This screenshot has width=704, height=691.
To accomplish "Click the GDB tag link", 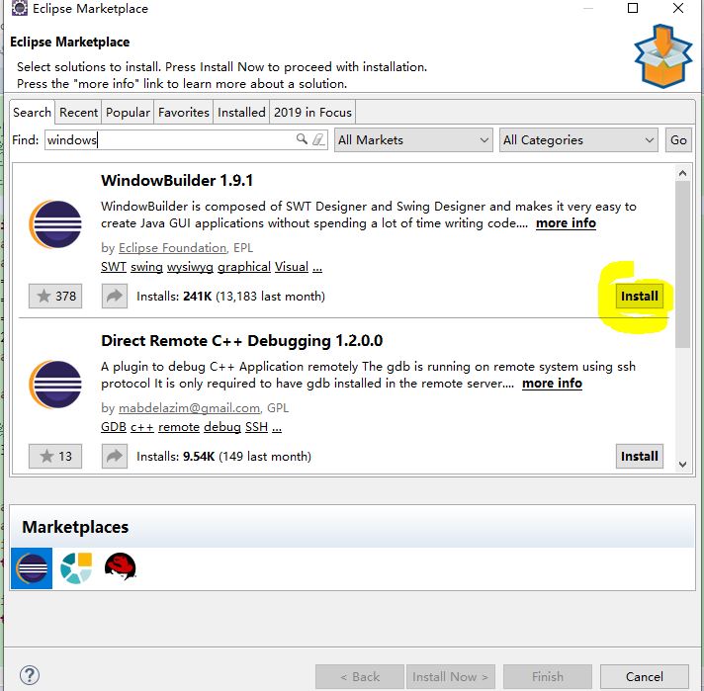I will (114, 427).
